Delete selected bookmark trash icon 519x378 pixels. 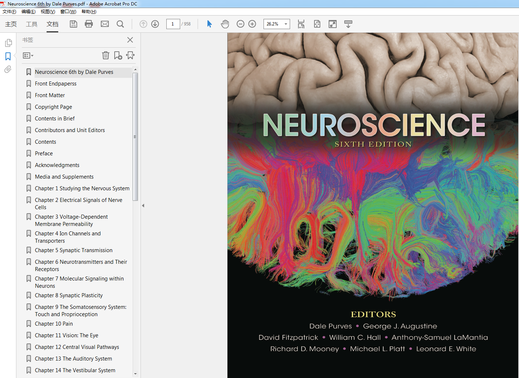106,55
